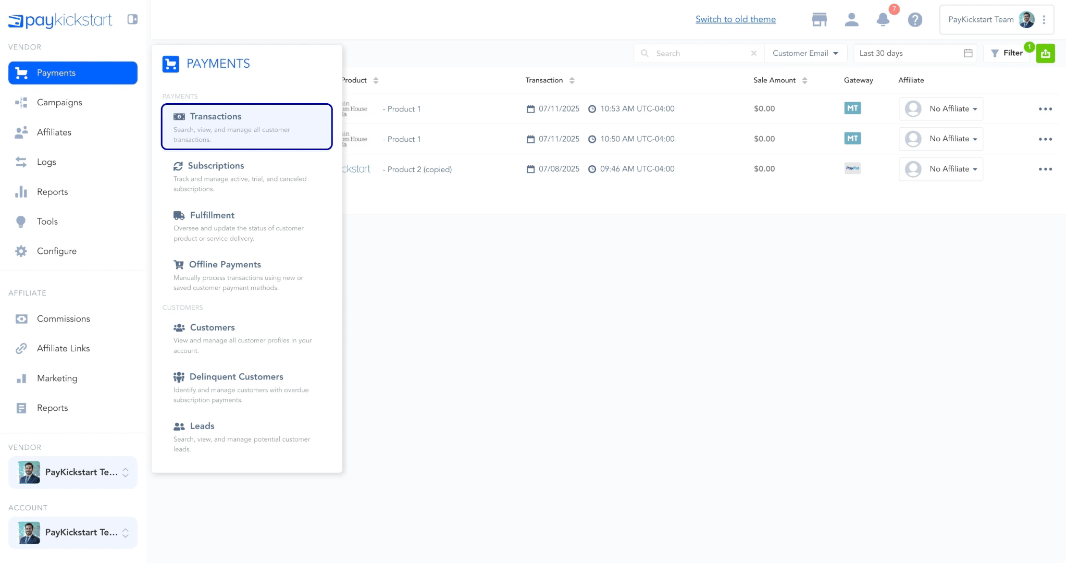The image size is (1066, 563).
Task: Click the 07/08/2025 transaction date
Action: pos(559,169)
